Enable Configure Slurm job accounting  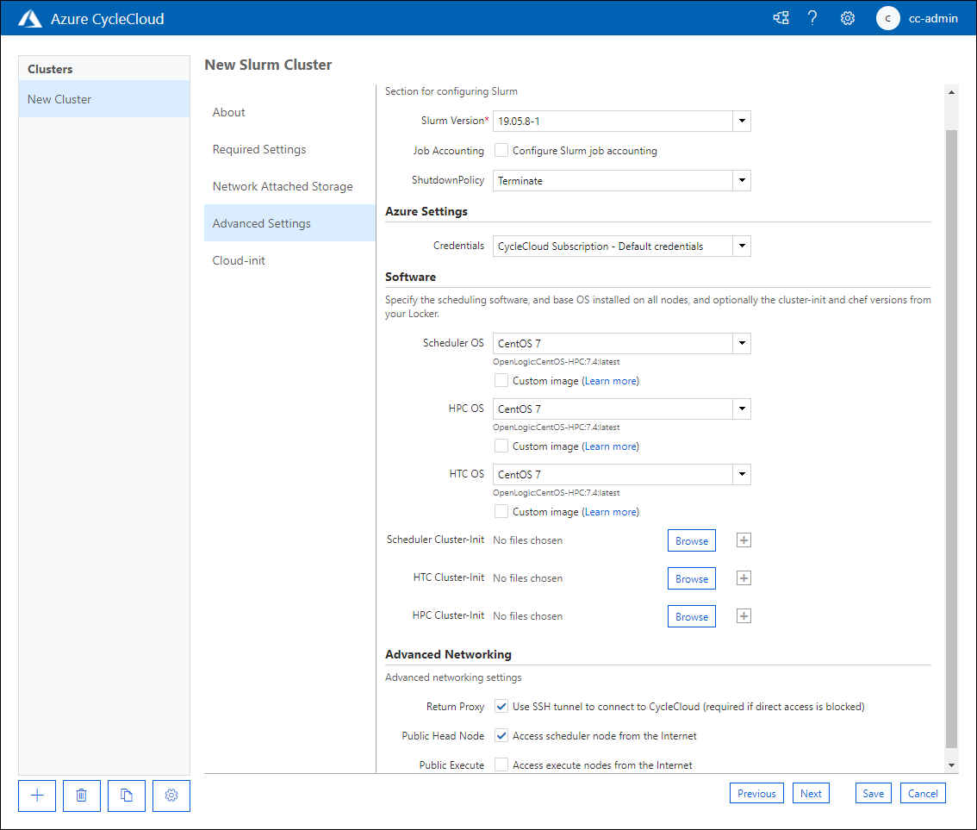click(501, 150)
